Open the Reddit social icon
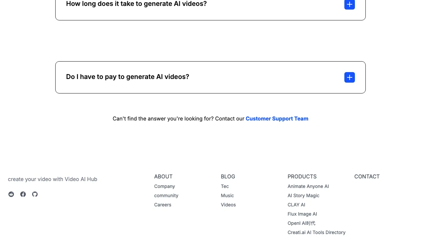This screenshot has width=421, height=237. 11,194
